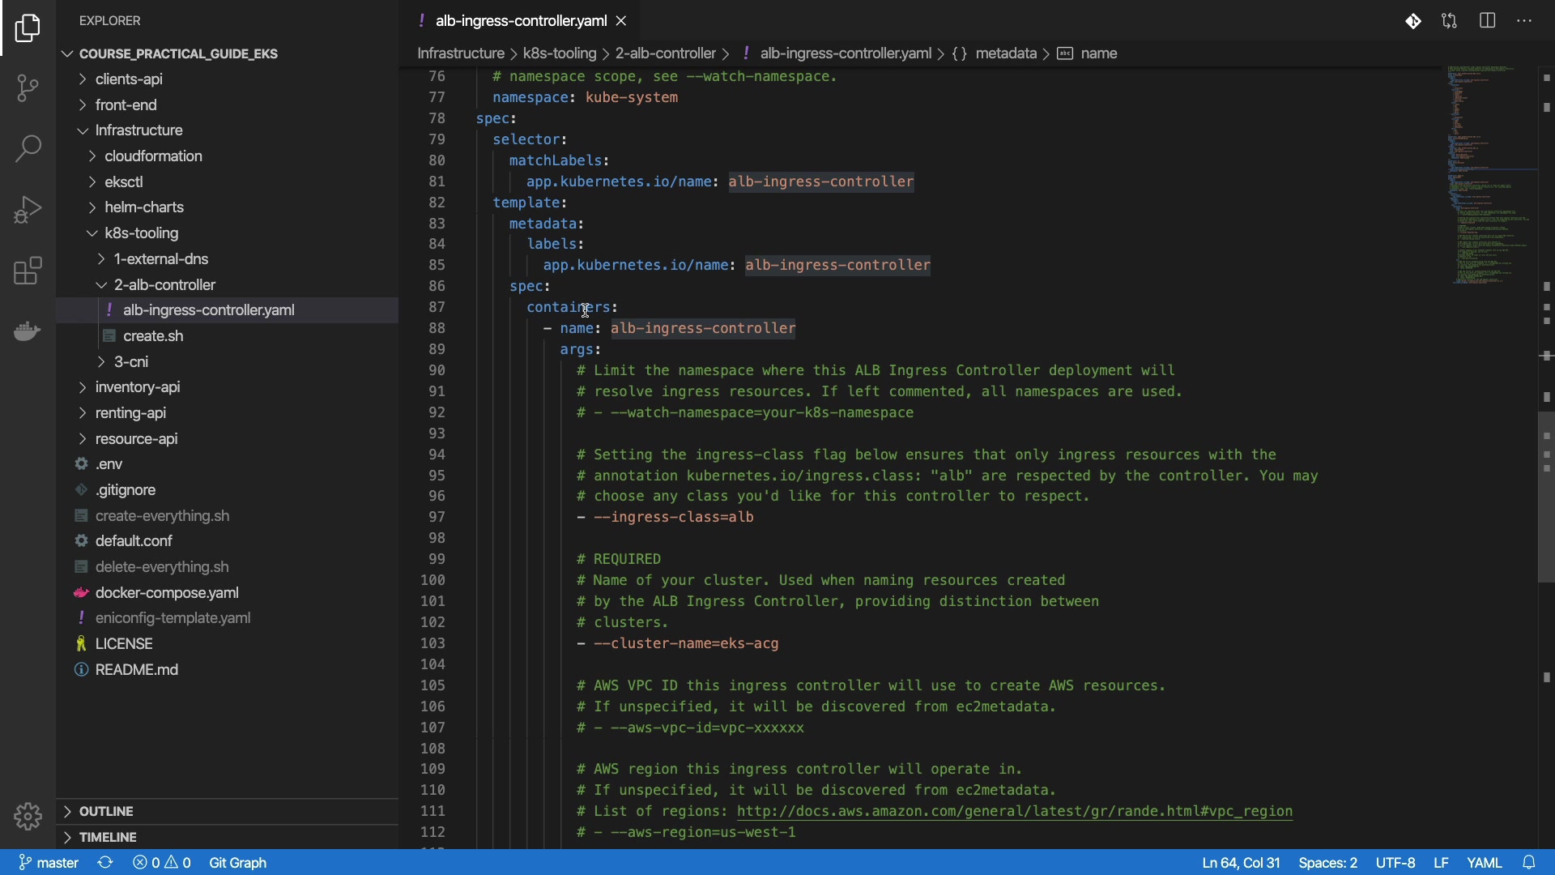The image size is (1555, 875).
Task: Collapse the k8s-tooling folder
Action: coord(142,233)
